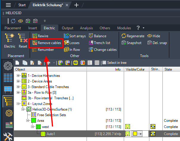Click the Regenerate tool

pyautogui.click(x=133, y=36)
